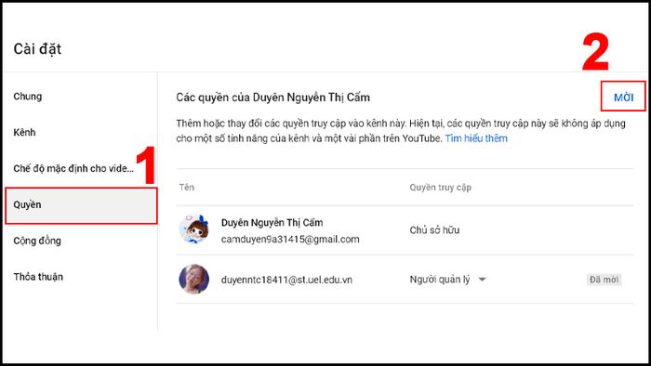This screenshot has height=366, width=651.
Task: Click the manager's profile photo avatar
Action: pyautogui.click(x=193, y=279)
